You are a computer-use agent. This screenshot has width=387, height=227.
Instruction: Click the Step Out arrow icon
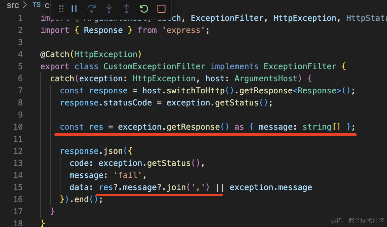(126, 9)
